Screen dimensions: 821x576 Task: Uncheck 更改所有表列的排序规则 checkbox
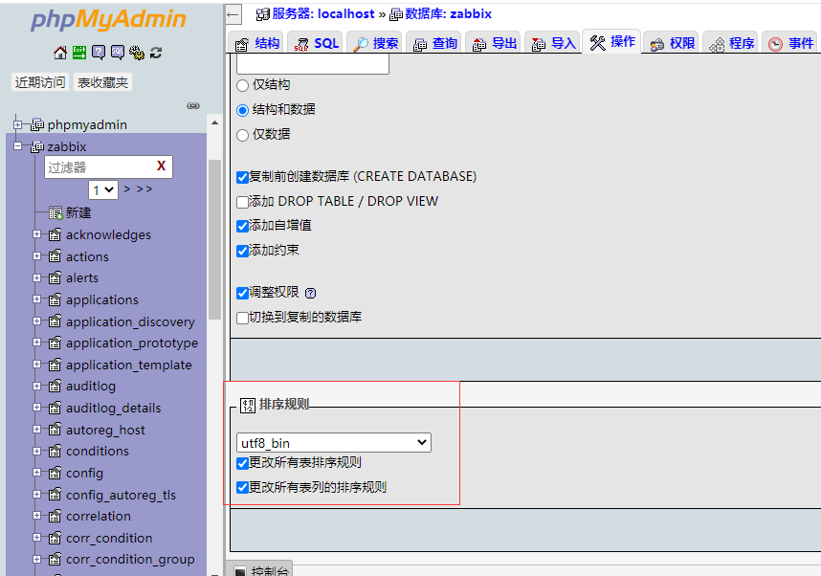[242, 488]
